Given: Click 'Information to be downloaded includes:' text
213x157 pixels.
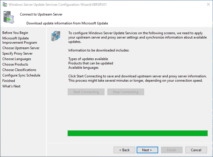Looking at the screenshot, I should click(99, 50).
